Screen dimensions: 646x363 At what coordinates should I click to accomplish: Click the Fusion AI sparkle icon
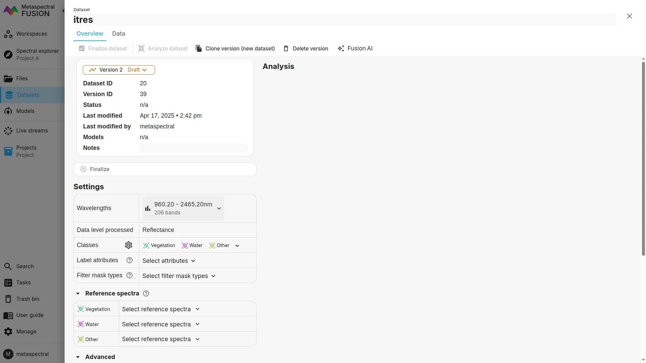[341, 48]
